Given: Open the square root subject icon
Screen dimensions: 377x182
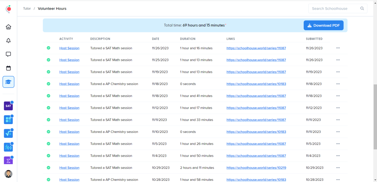Looking at the screenshot, I should pos(8,133).
